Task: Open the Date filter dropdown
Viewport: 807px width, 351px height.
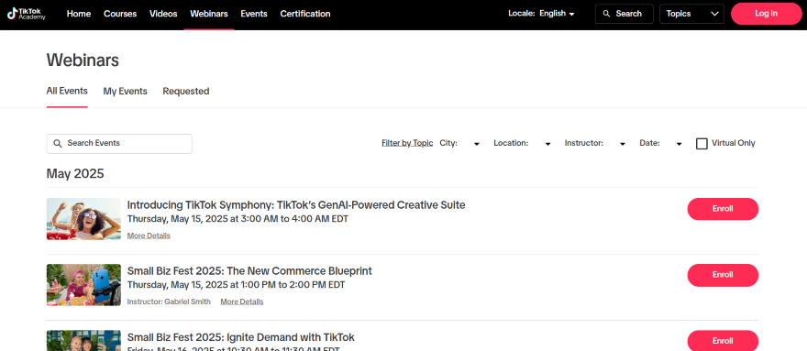Action: pos(661,144)
